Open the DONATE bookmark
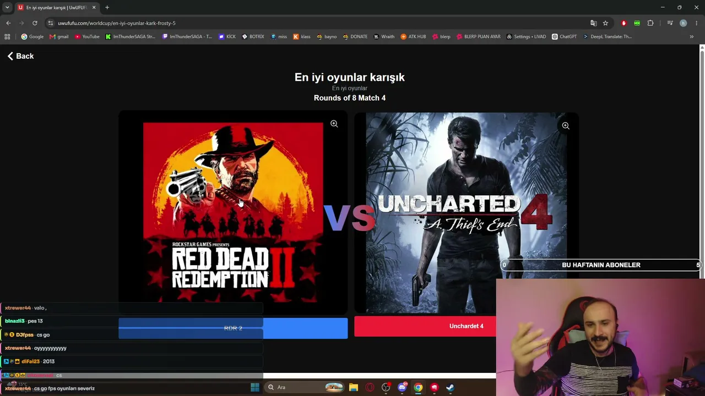This screenshot has width=705, height=396. 355,37
